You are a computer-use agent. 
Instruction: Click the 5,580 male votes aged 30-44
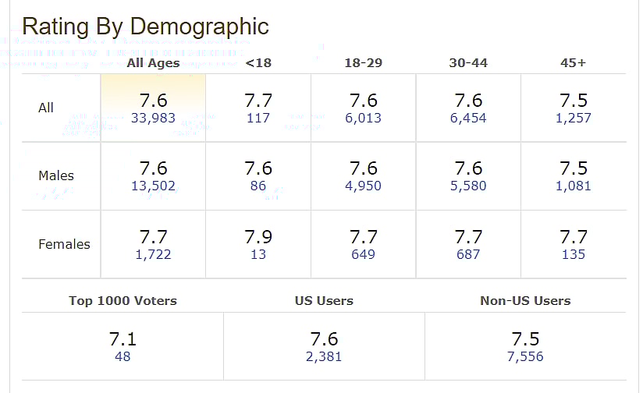[x=468, y=186]
